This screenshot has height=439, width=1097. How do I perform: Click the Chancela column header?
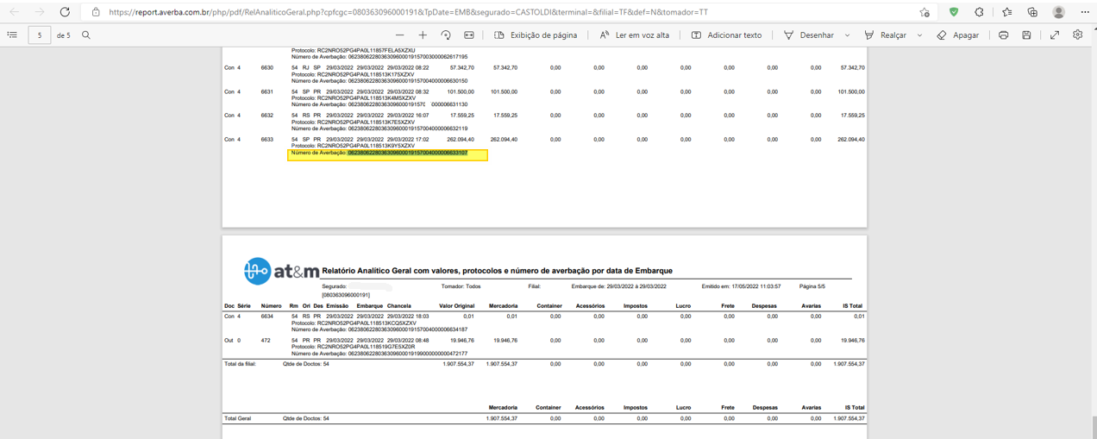pos(399,306)
